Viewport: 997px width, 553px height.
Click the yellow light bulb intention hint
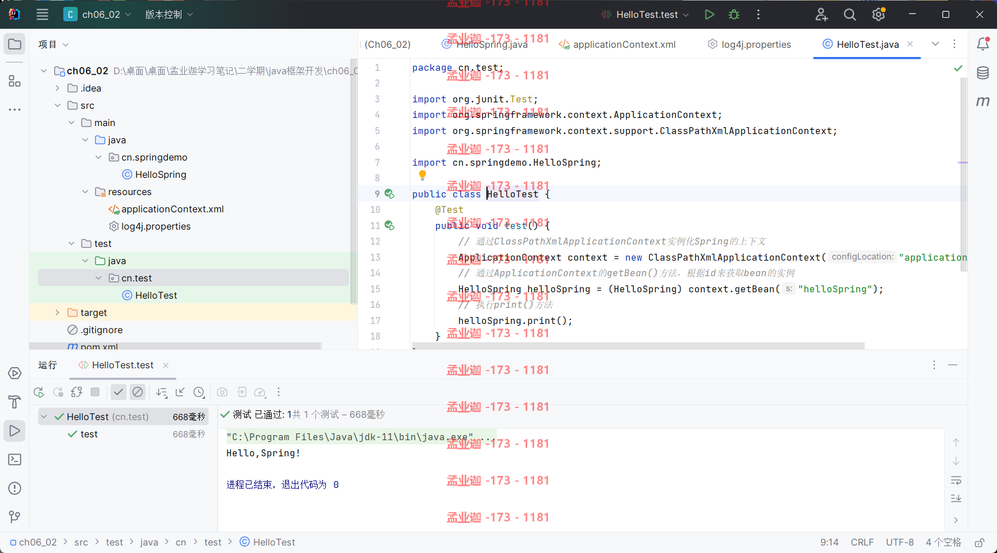pyautogui.click(x=423, y=175)
